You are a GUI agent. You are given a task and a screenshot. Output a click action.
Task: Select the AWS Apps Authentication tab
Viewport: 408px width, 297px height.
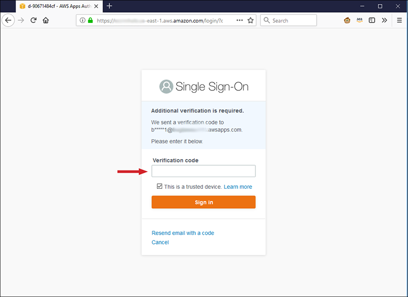(56, 6)
